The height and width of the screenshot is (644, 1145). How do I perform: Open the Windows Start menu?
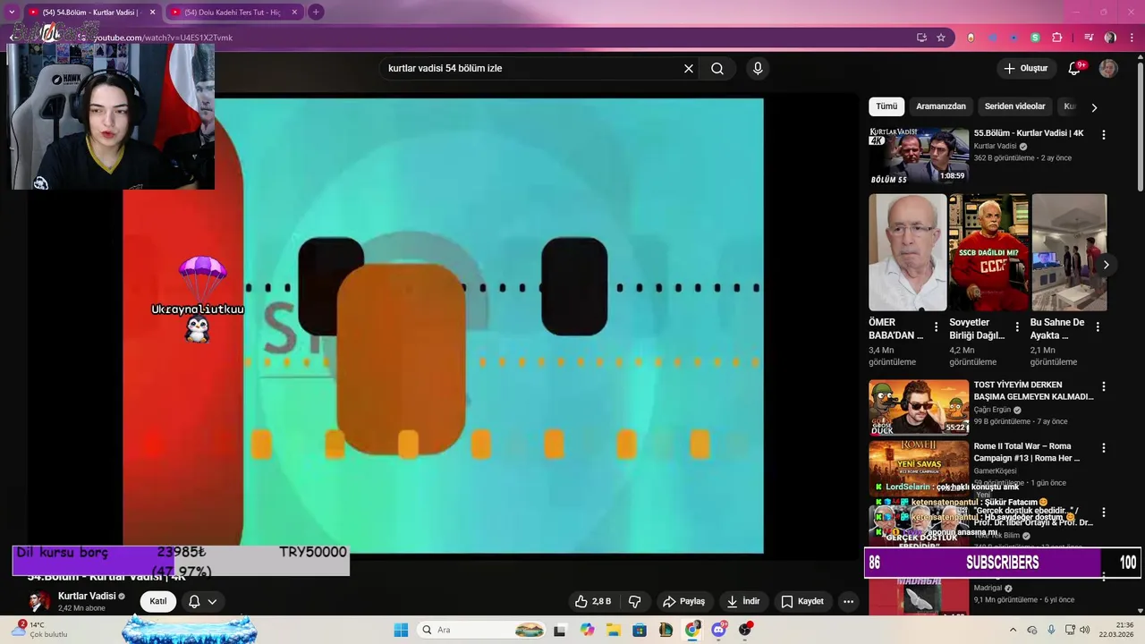pos(401,630)
